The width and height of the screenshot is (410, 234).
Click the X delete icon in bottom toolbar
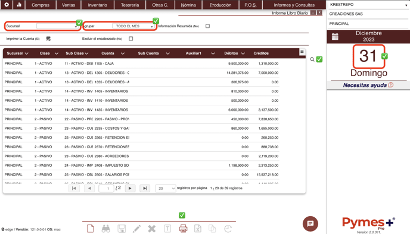[x=151, y=229]
